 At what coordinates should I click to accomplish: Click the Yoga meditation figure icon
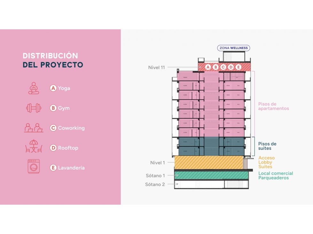pos(34,88)
